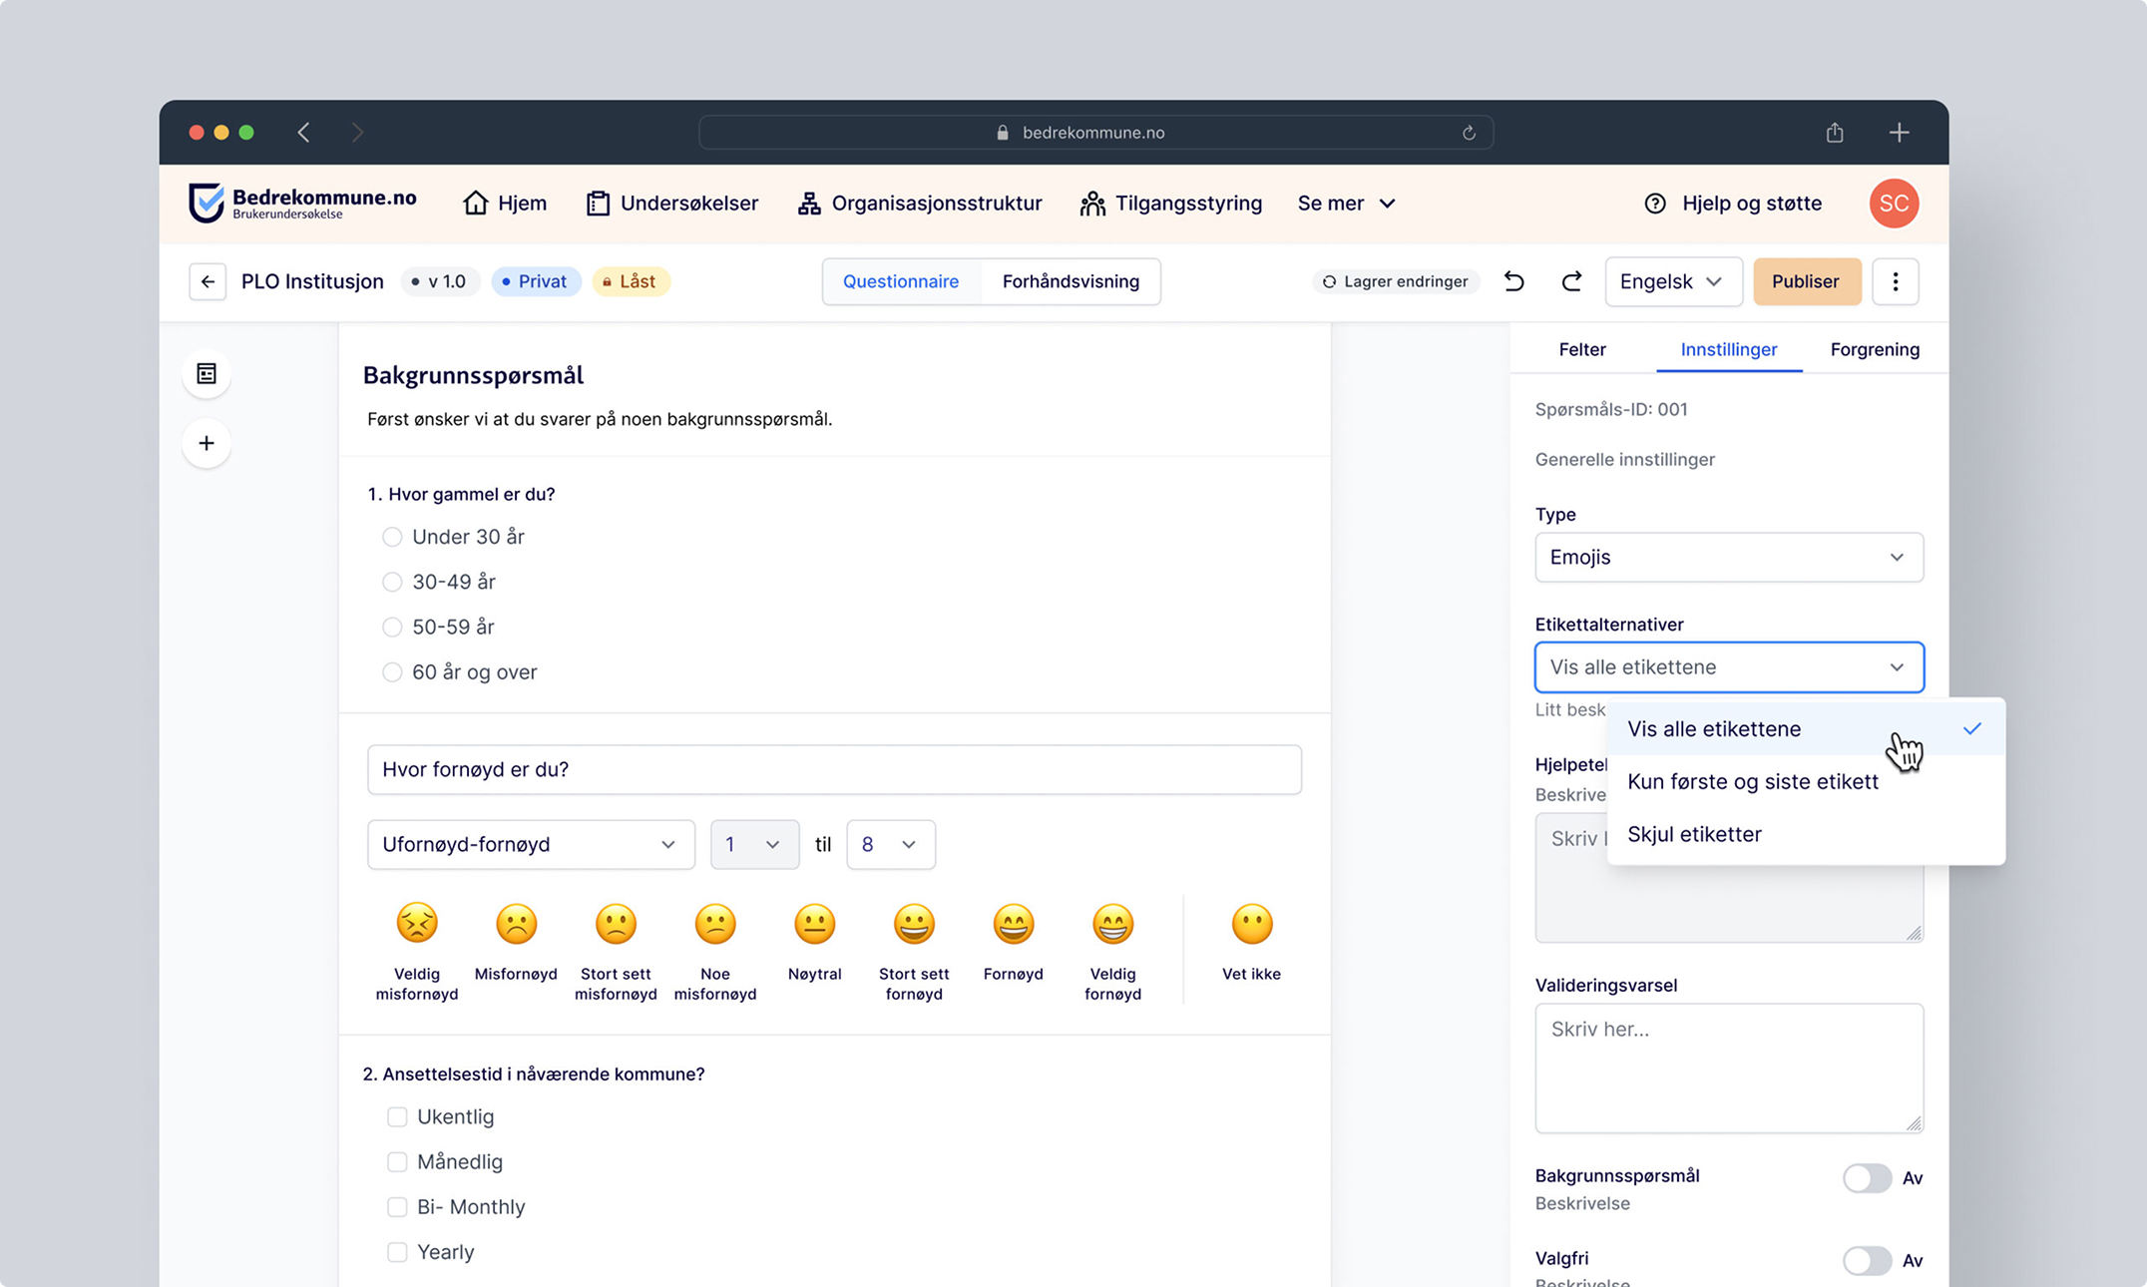Switch to the Forgrening tab
Viewport: 2147px width, 1287px height.
1874,349
